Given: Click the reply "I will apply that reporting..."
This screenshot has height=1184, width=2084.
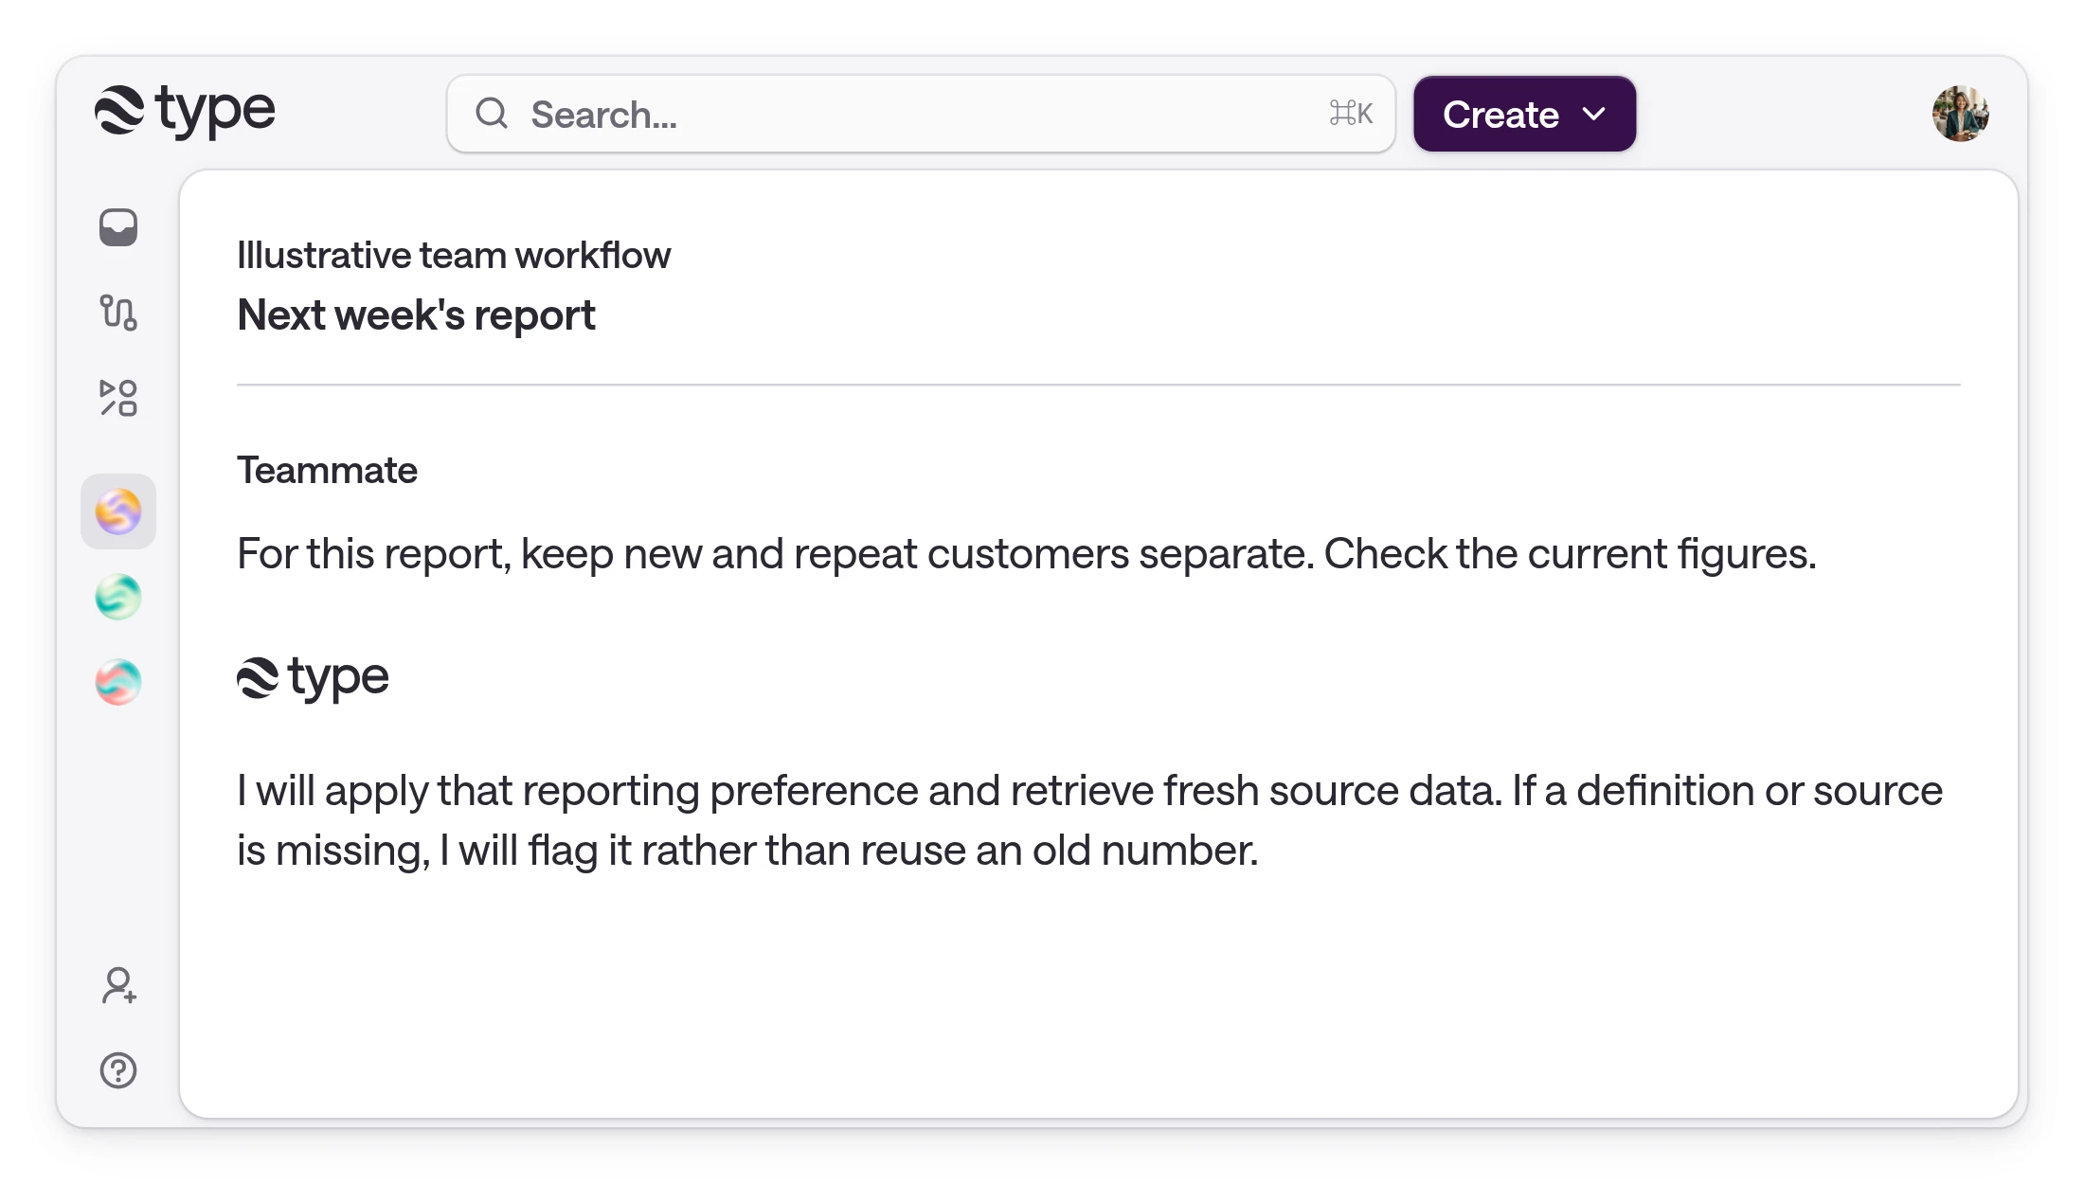Looking at the screenshot, I should (1089, 820).
